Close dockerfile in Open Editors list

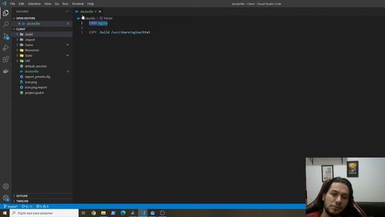[19, 24]
